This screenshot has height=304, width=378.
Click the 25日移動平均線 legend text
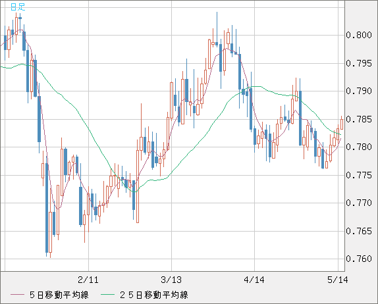click(154, 295)
